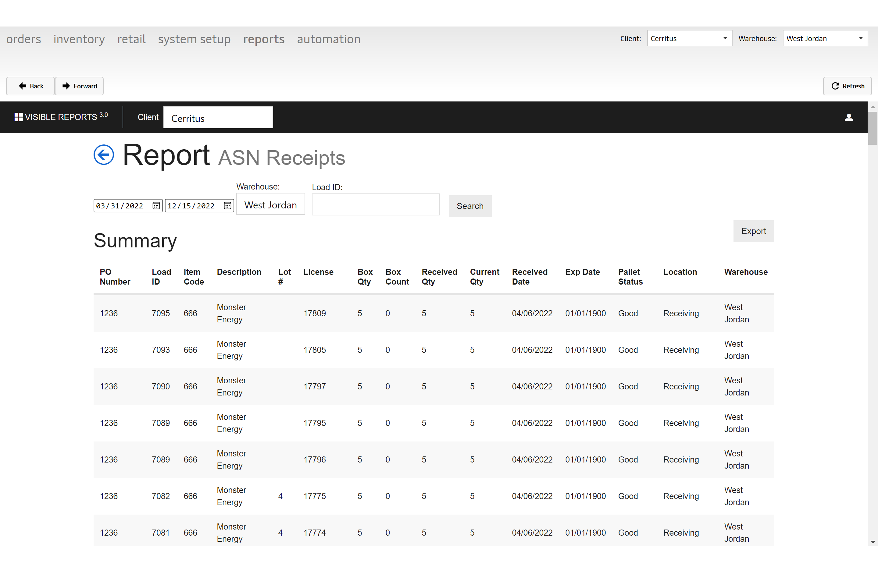
Task: Open the inventory menu
Action: (x=79, y=39)
